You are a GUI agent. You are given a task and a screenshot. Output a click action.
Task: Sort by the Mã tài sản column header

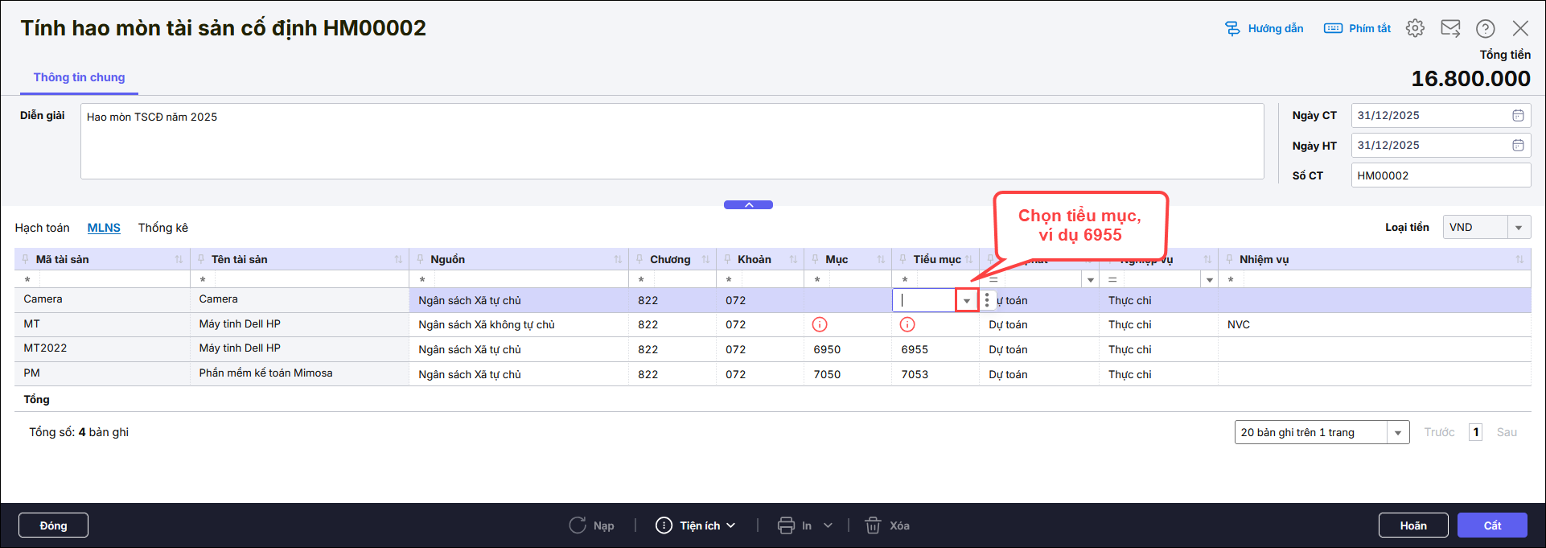coord(63,259)
